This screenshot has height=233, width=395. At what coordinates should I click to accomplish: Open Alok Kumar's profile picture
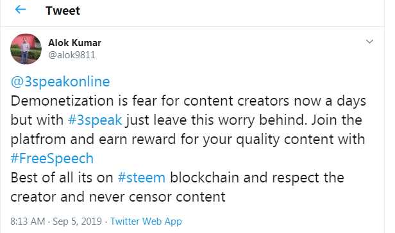coord(26,49)
